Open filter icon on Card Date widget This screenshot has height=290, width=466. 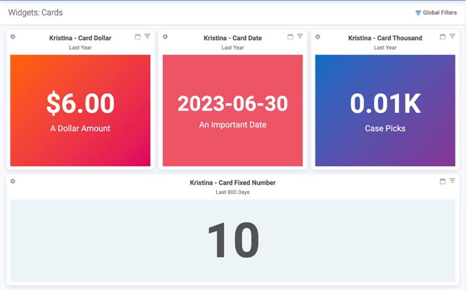(x=300, y=37)
